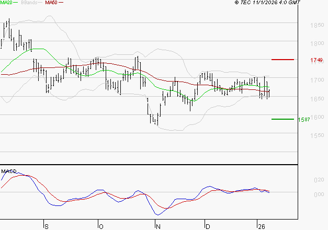Click the N month axis label
The image size is (328, 230).
(158, 227)
